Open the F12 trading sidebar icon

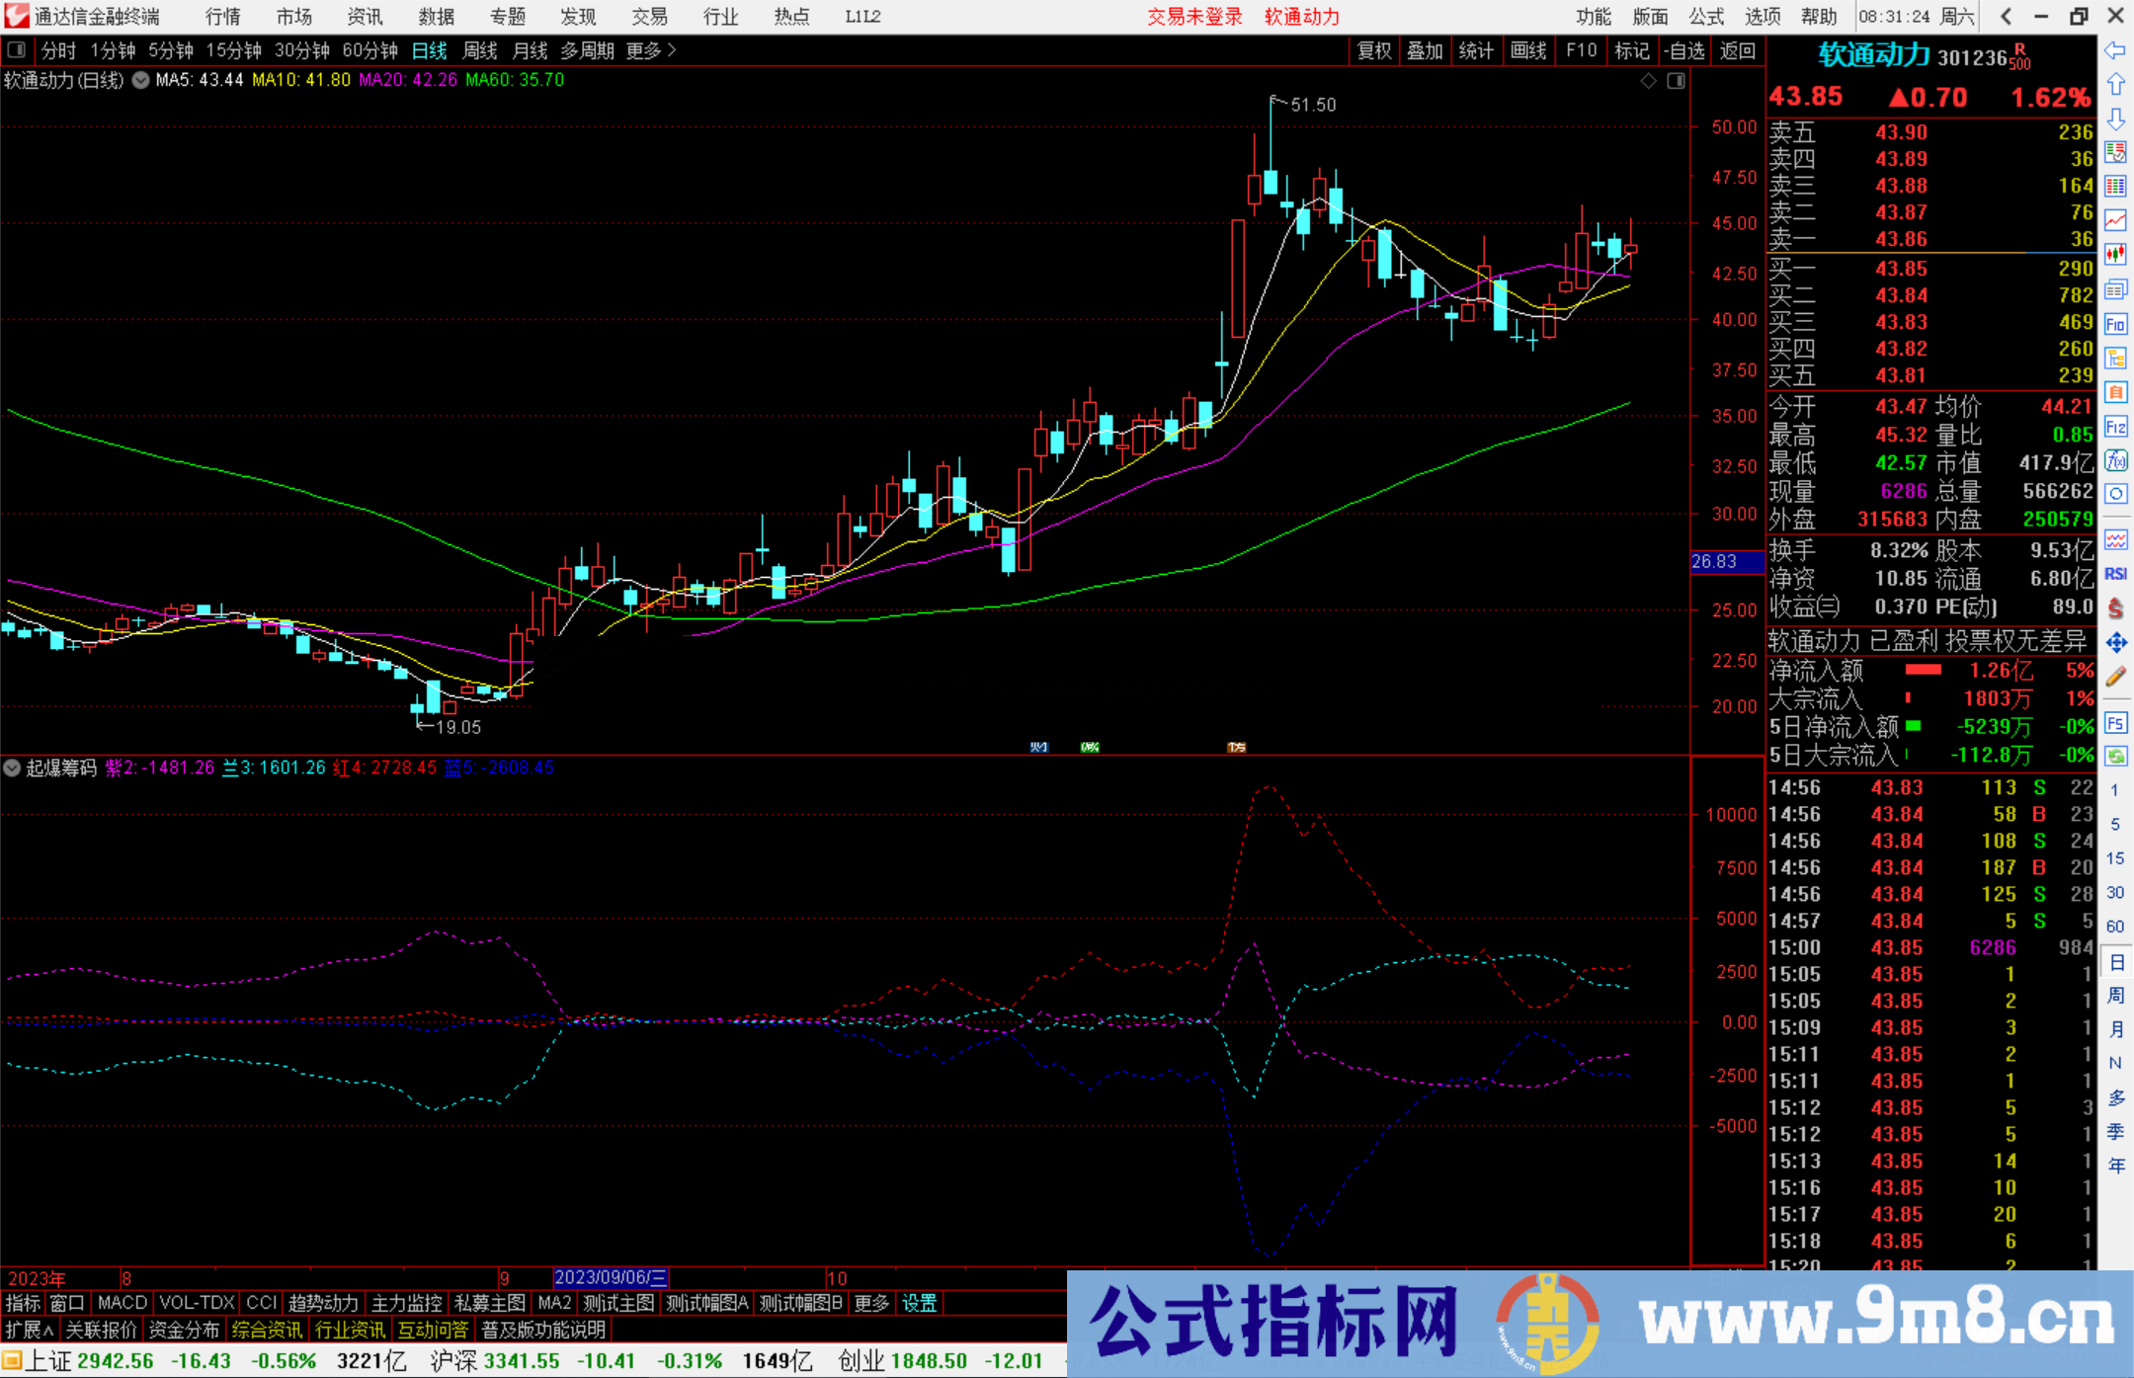click(2115, 428)
